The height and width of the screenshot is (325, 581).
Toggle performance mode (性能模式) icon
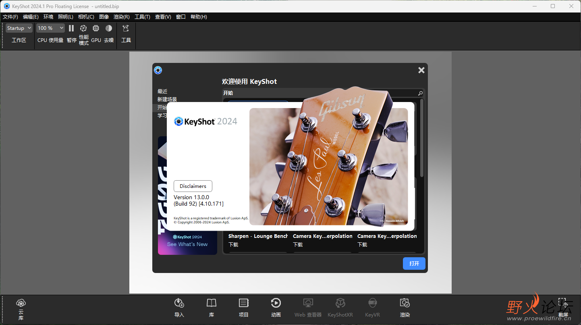[83, 28]
